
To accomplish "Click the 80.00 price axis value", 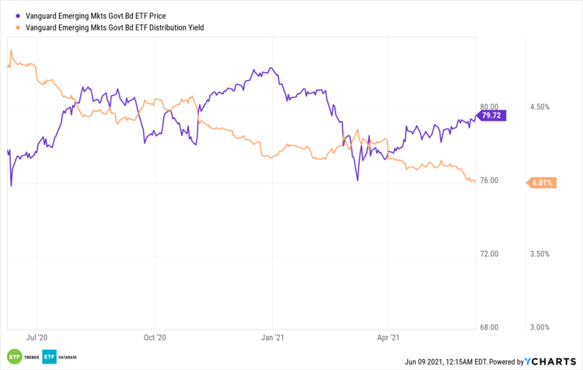I will click(x=489, y=107).
